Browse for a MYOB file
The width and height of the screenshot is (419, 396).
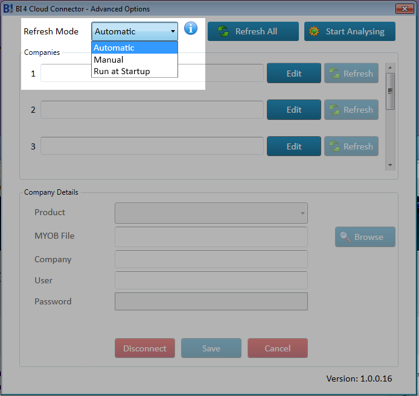point(365,237)
